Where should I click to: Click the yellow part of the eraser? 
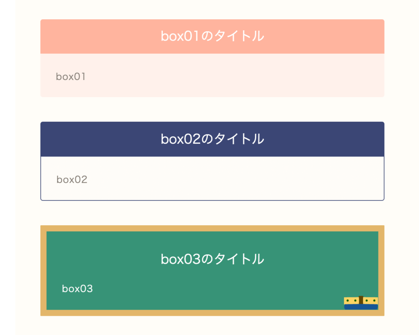pos(351,301)
